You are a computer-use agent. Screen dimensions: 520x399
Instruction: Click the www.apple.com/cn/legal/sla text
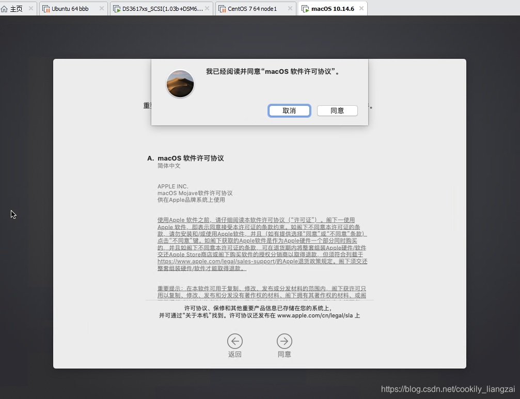pos(315,315)
